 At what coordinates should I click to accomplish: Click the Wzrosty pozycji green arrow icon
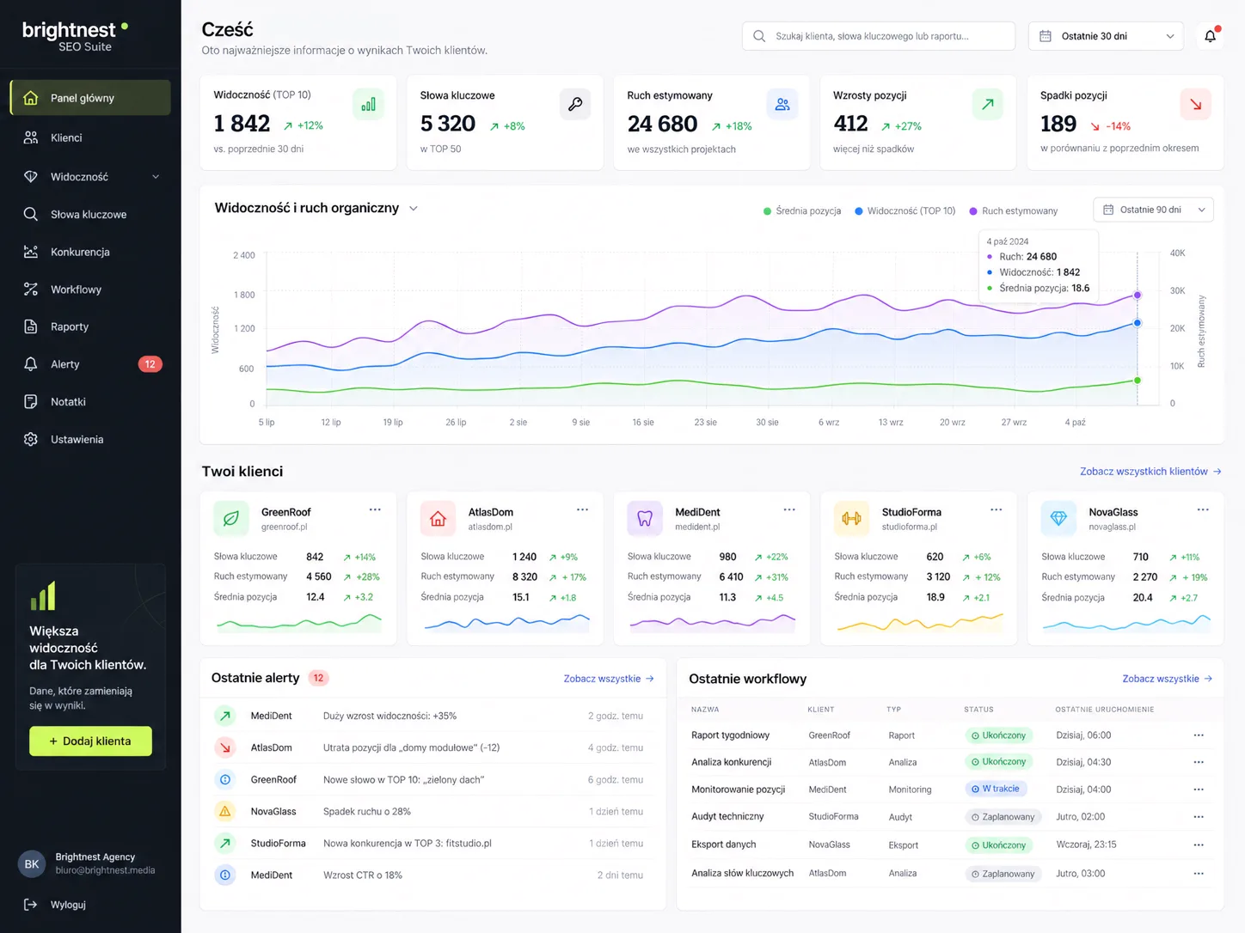[988, 104]
